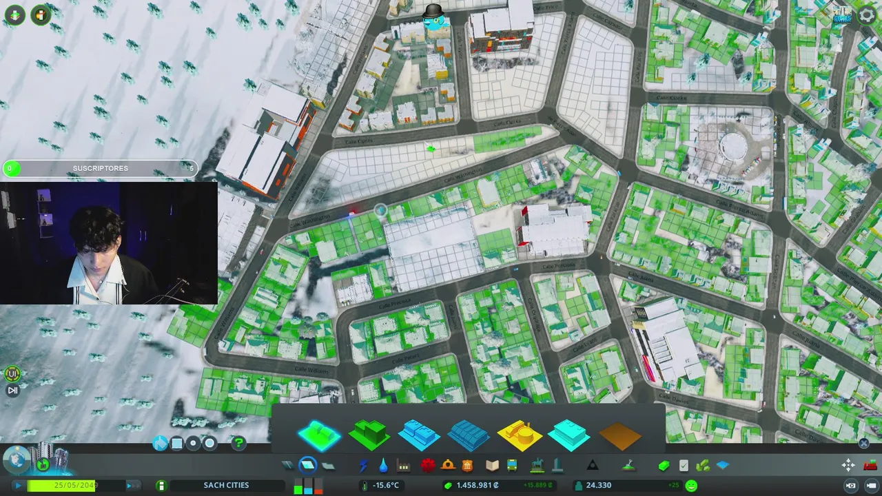Open the Garbage and Industry menu
This screenshot has height=496, width=882.
404,466
